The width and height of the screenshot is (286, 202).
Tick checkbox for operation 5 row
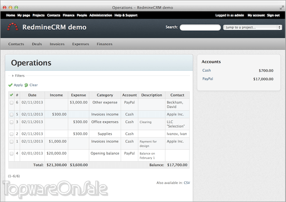tap(12, 115)
